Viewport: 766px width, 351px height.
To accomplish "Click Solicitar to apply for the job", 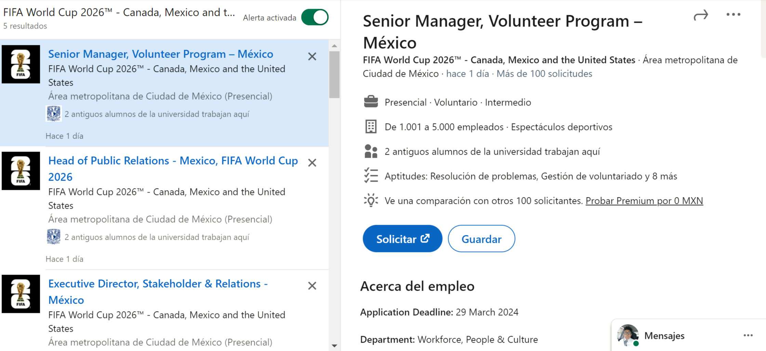I will click(x=402, y=239).
